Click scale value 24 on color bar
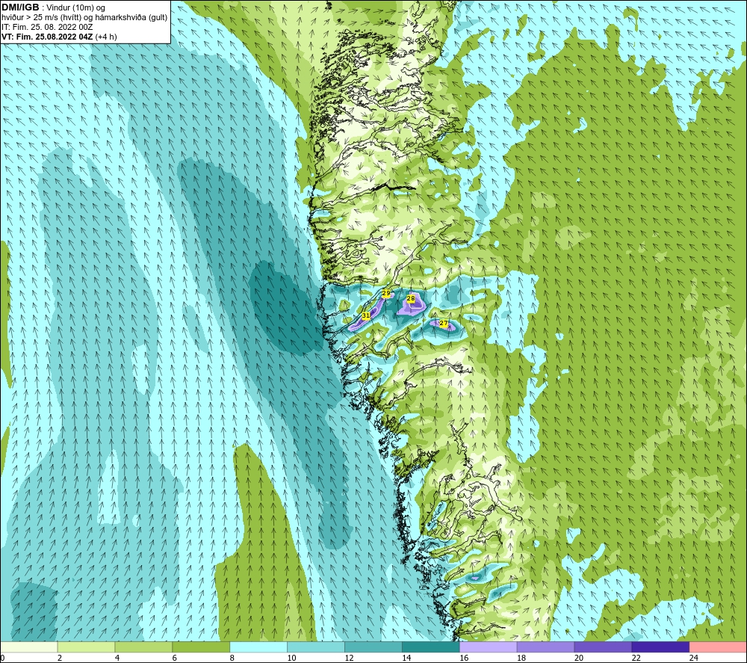 pos(694,658)
